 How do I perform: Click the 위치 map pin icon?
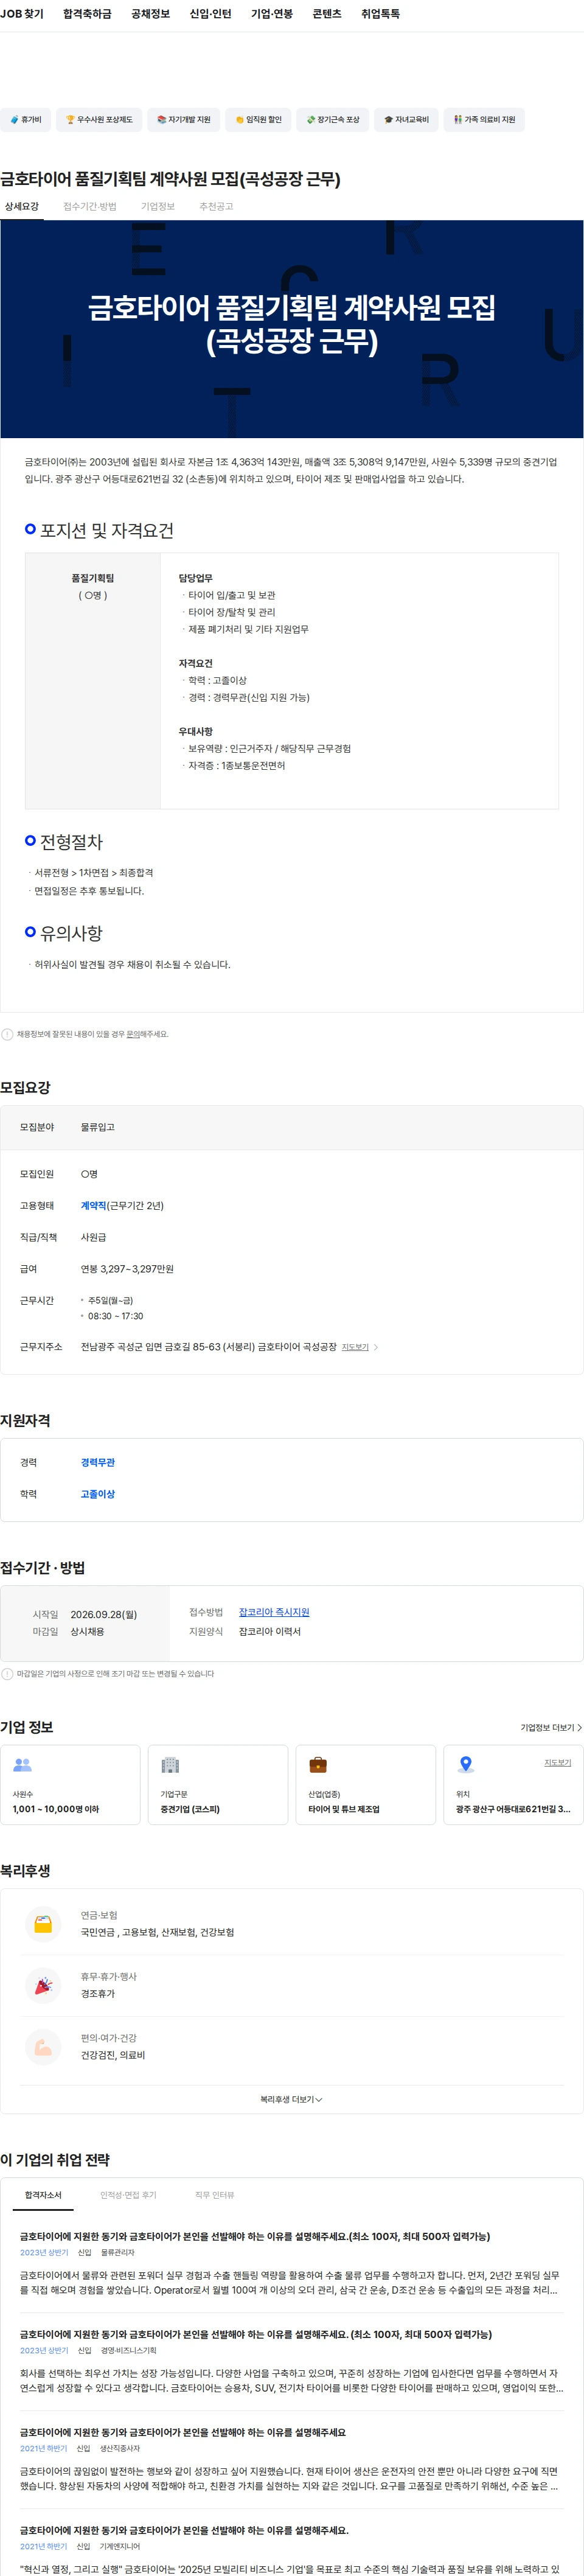coord(466,1765)
